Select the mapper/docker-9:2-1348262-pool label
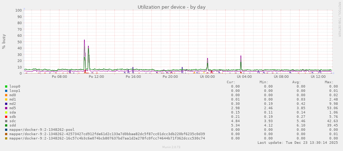343x151 pixels. point(42,130)
